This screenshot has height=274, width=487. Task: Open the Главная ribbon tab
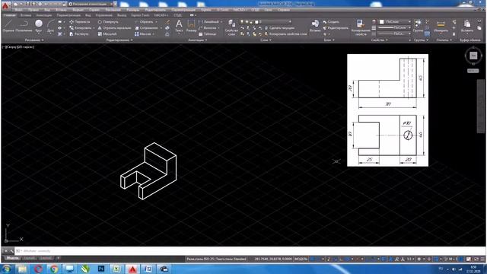(x=10, y=15)
